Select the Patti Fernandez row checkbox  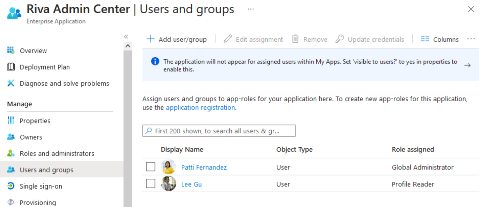point(150,167)
